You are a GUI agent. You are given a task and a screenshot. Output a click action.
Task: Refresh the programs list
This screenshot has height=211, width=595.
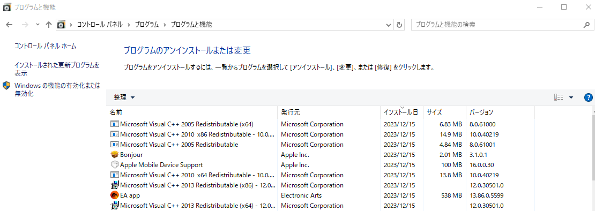point(399,25)
